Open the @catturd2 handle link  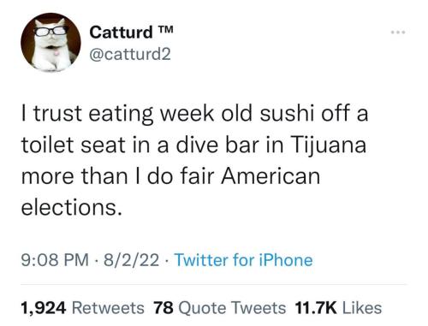point(130,54)
